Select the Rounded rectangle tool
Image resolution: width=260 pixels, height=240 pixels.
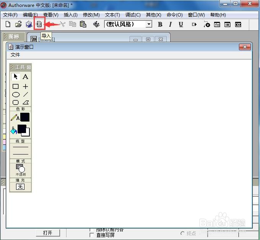tap(16, 102)
